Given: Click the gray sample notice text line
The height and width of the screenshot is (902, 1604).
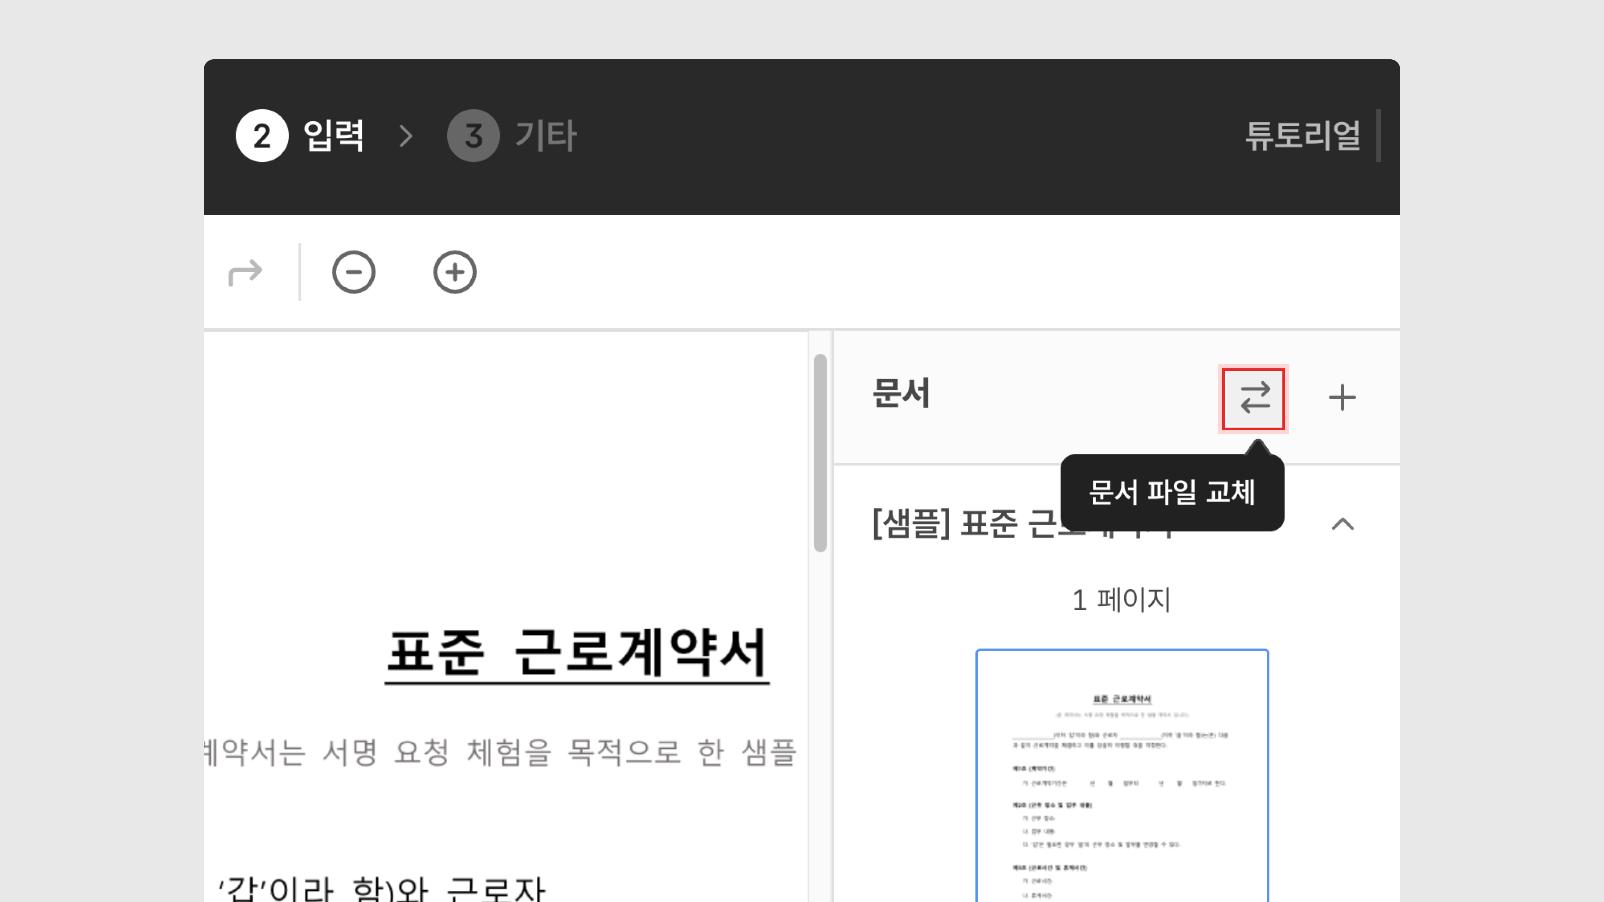Looking at the screenshot, I should click(501, 752).
